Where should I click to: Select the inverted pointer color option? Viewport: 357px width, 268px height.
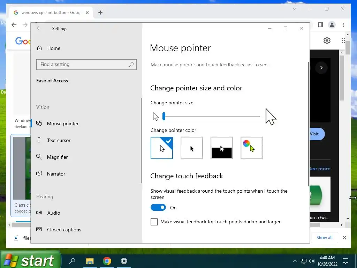[x=221, y=148]
